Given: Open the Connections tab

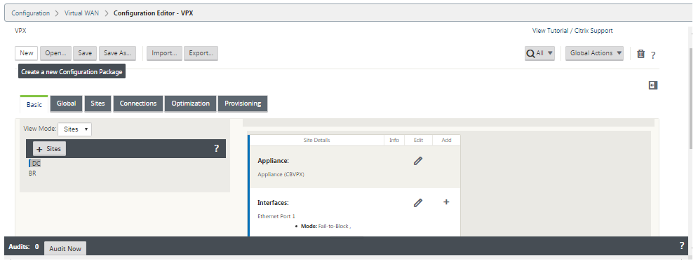Looking at the screenshot, I should (138, 104).
